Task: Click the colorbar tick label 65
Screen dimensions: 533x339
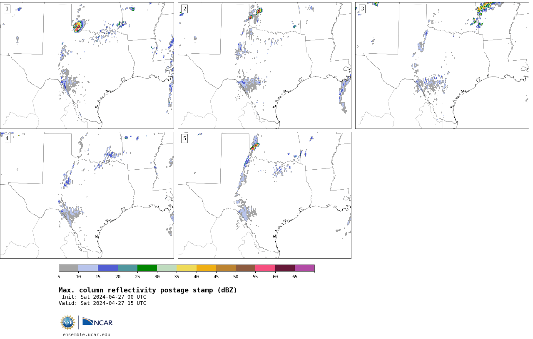Action: (295, 277)
